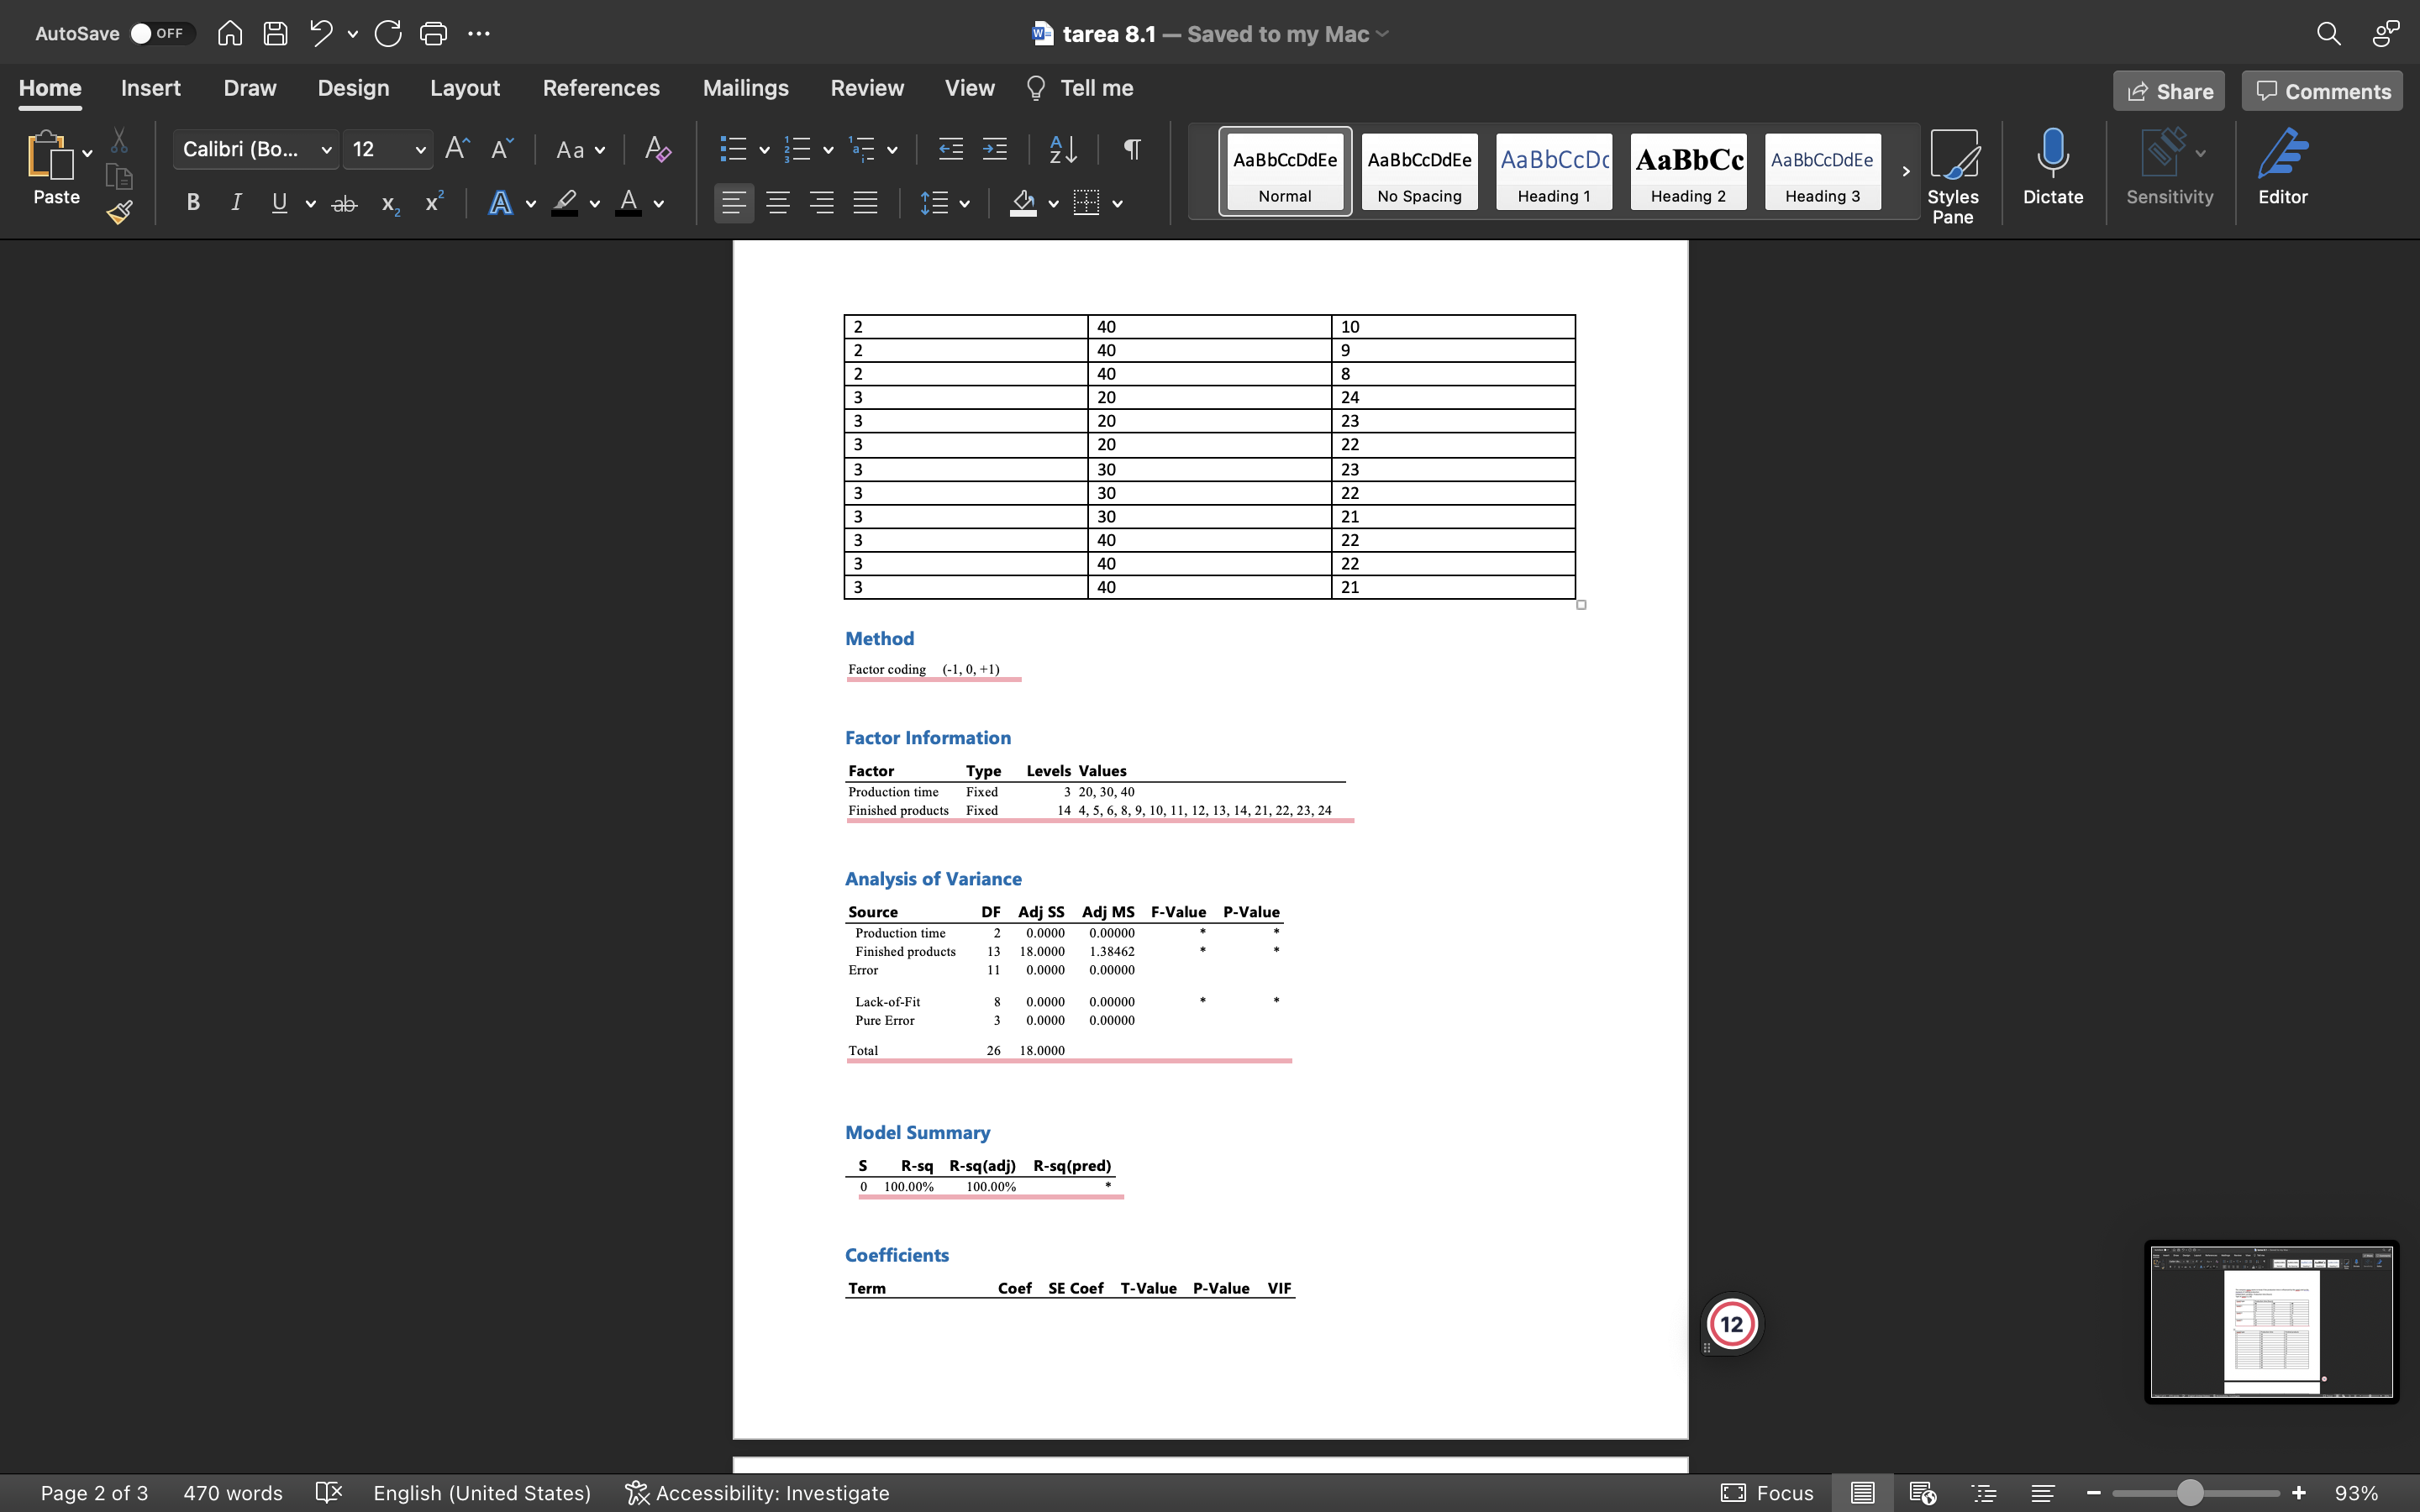Apply strikethrough to text
Image resolution: width=2420 pixels, height=1512 pixels.
(x=344, y=202)
